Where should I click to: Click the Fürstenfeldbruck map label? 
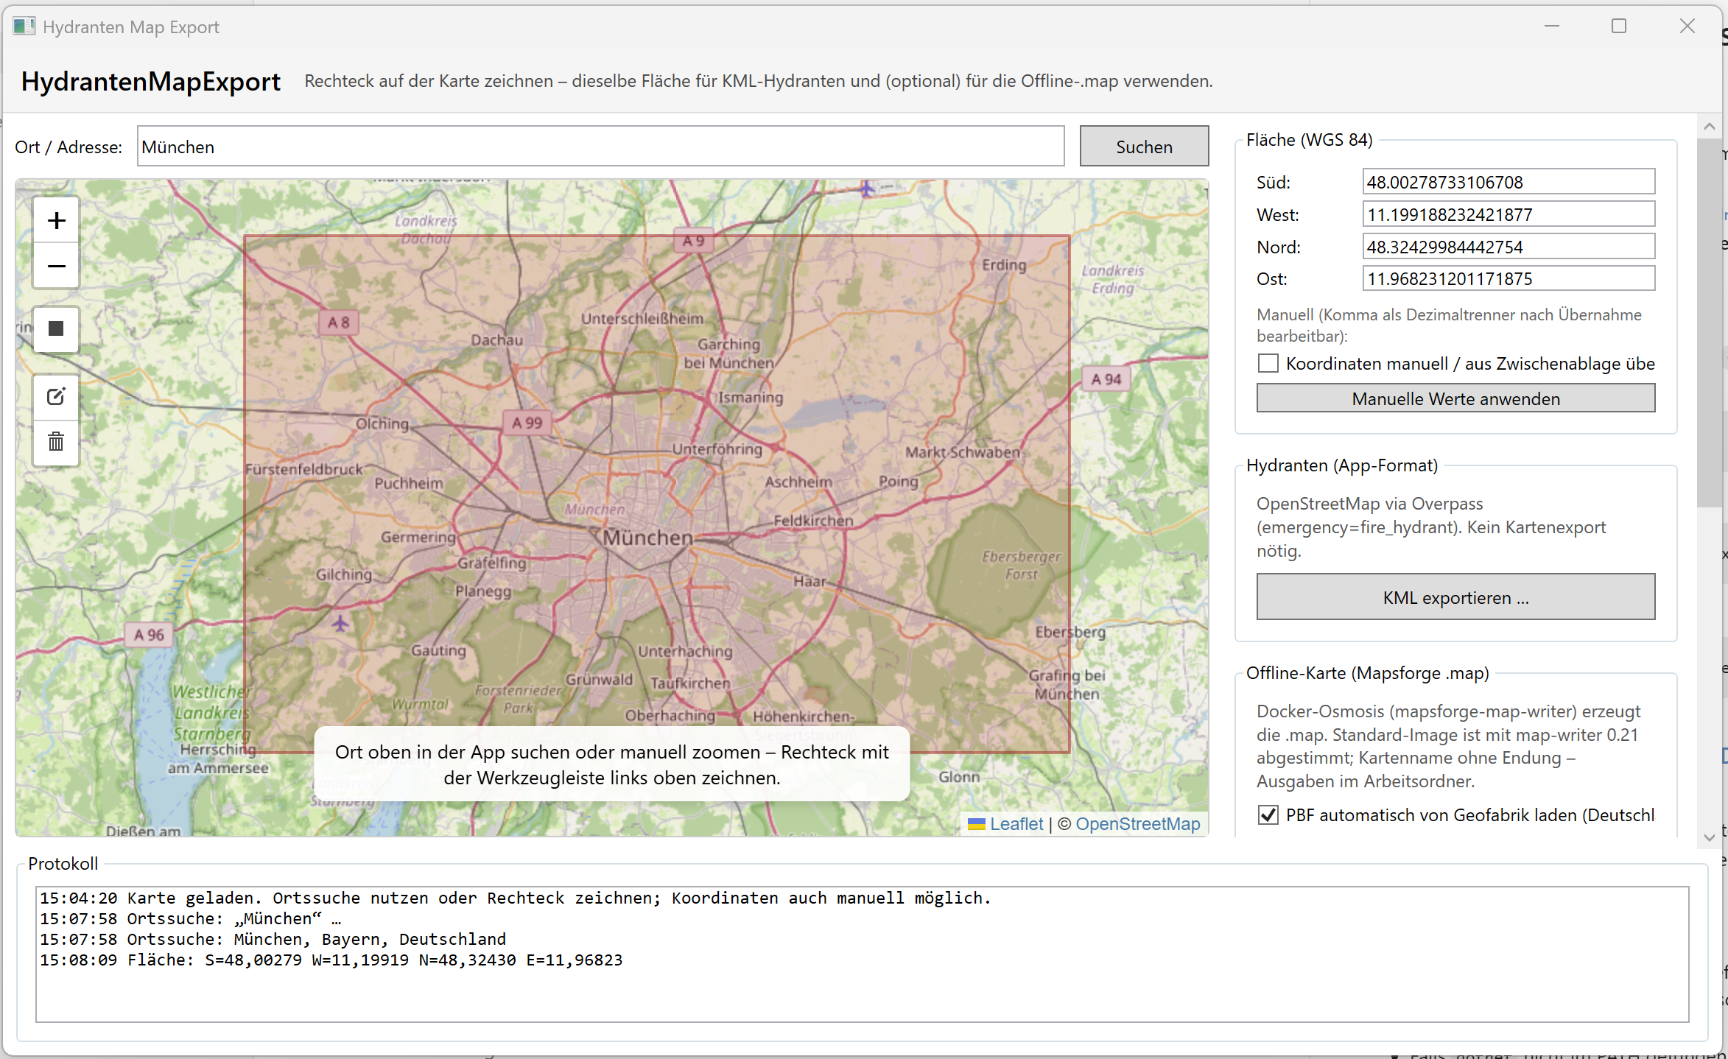(x=304, y=469)
